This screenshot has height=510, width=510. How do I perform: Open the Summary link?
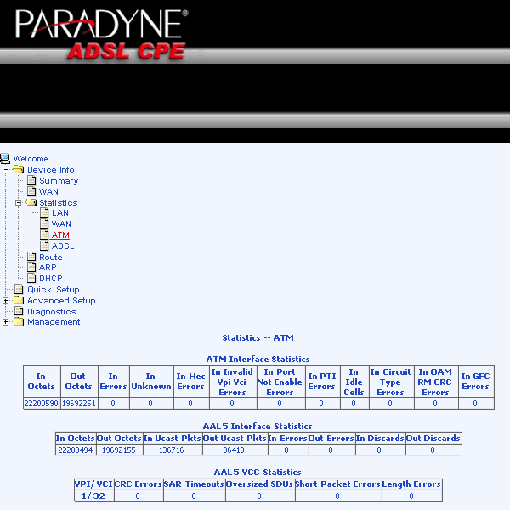point(59,181)
